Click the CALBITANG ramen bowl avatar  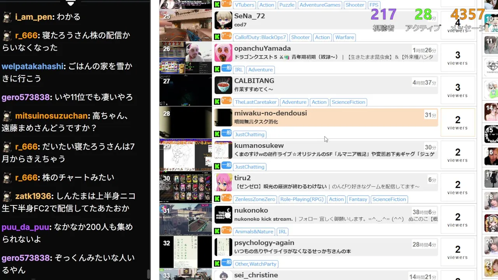point(223,85)
